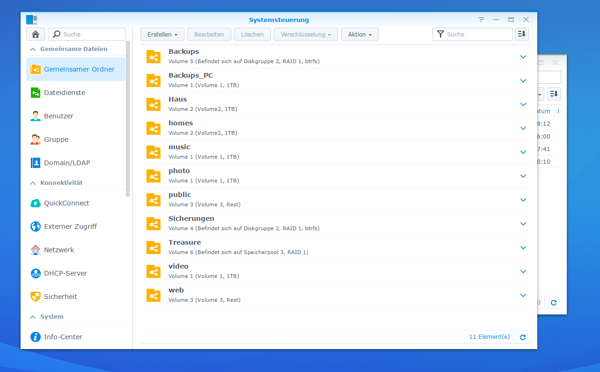Screen dimensions: 600x372
Task: Click the Gruppe two-person icon
Action: 36,139
